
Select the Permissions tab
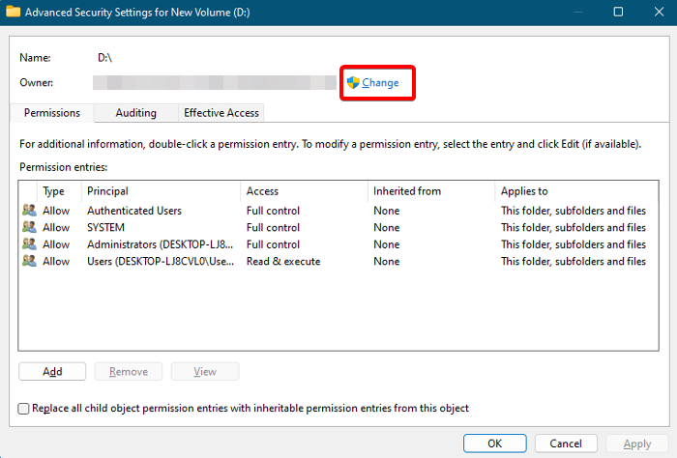click(52, 113)
